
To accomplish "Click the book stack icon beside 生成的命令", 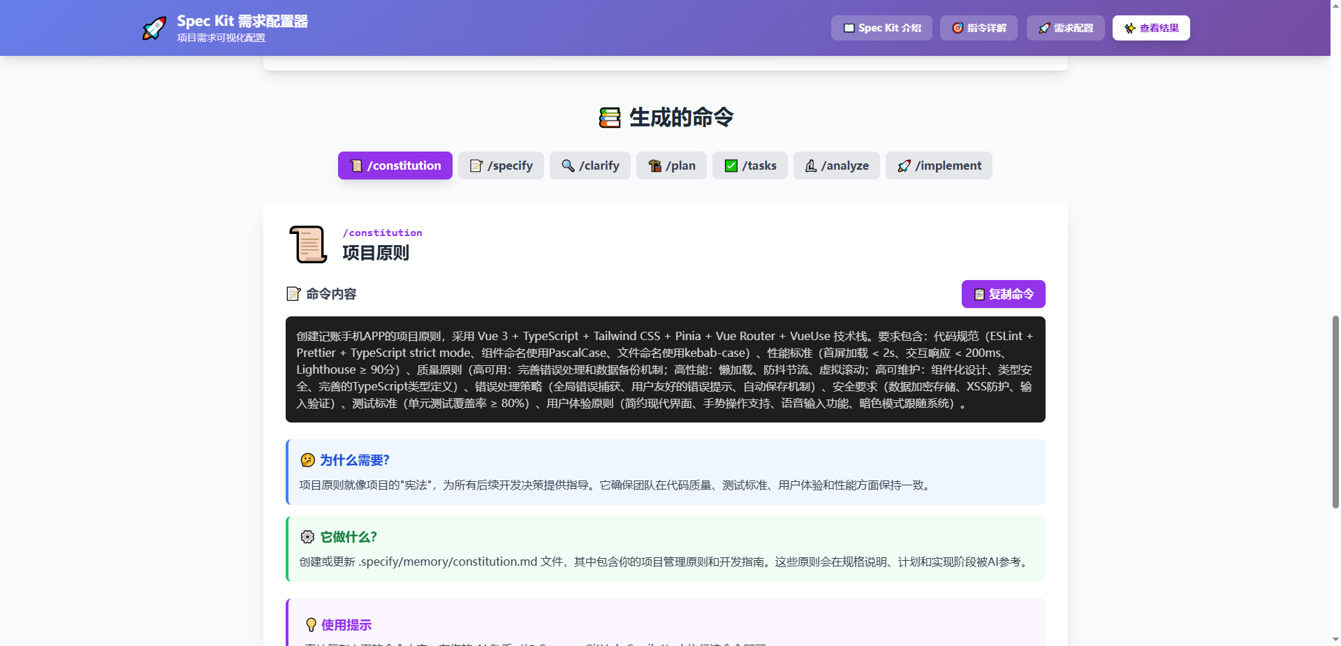I will click(x=610, y=117).
